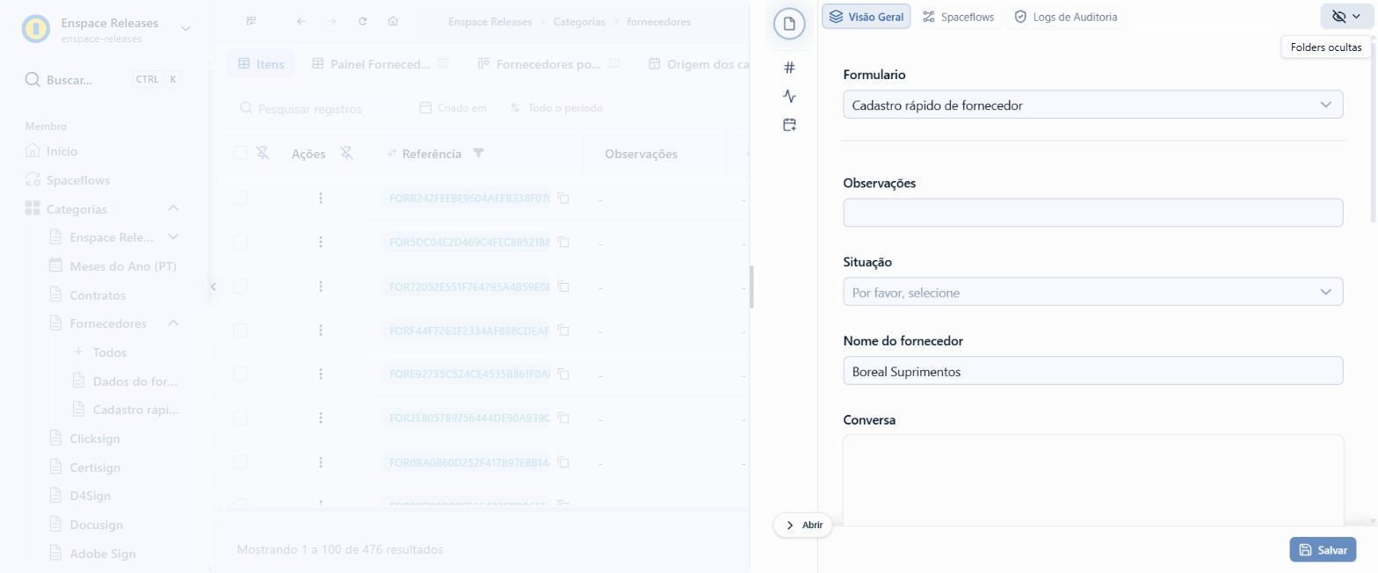The image size is (1378, 573).
Task: Open Spaceflows in the left sidebar
Action: (x=68, y=180)
